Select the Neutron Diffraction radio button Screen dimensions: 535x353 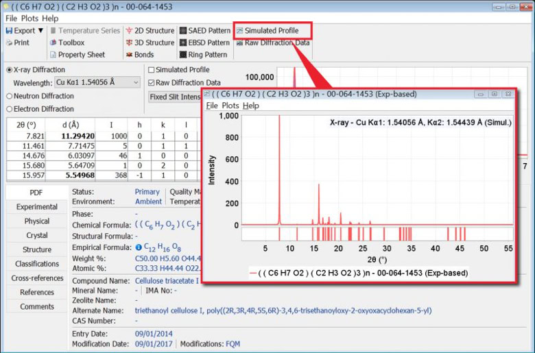tap(10, 96)
